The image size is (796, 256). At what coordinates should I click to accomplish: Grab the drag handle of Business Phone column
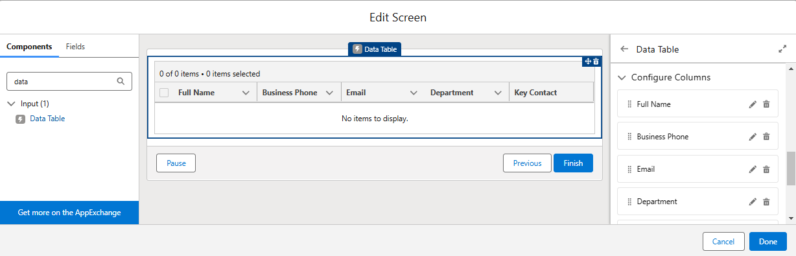(x=629, y=137)
